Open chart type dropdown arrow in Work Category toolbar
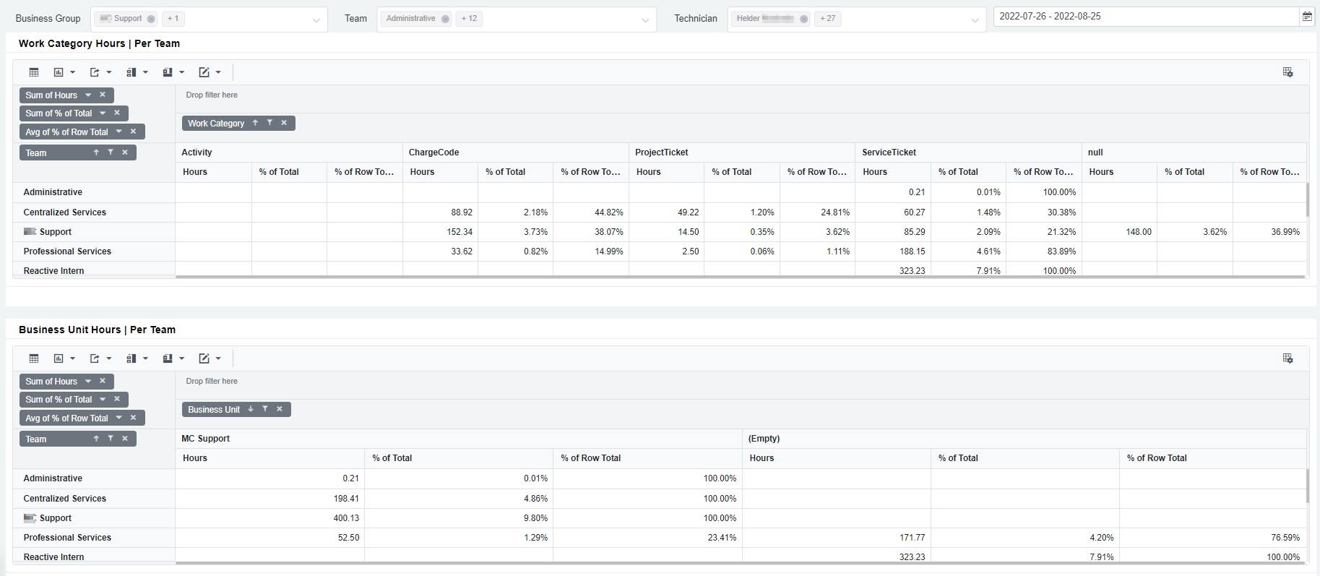Image resolution: width=1320 pixels, height=576 pixels. (72, 72)
